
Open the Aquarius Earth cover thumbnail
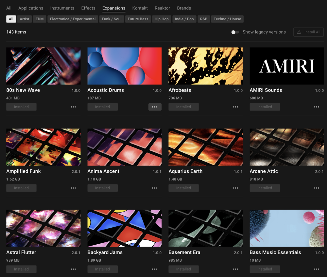[x=206, y=147]
